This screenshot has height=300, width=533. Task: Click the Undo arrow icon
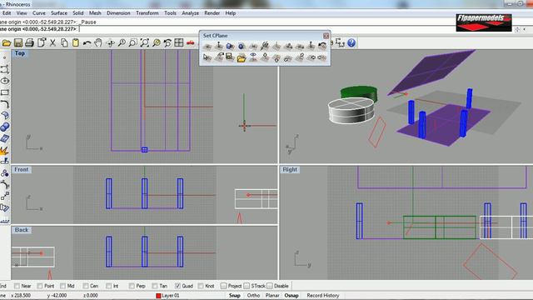coord(87,42)
